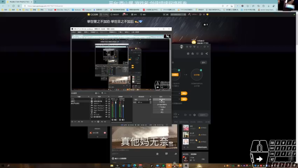This screenshot has width=298, height=168.
Task: Lock the Input Overlay 4 source
Action: 109,106
